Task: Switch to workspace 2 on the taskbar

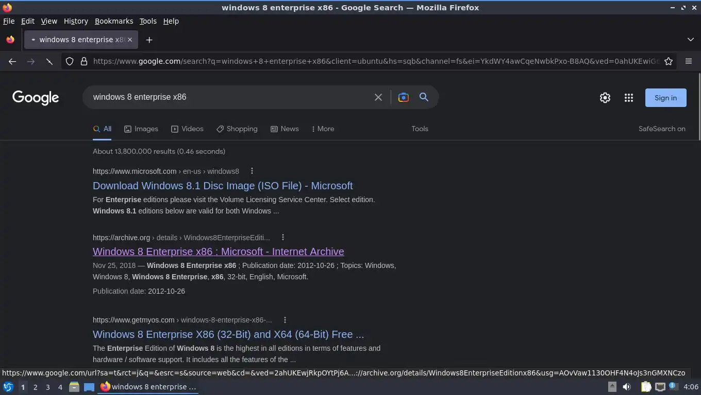Action: [35, 387]
